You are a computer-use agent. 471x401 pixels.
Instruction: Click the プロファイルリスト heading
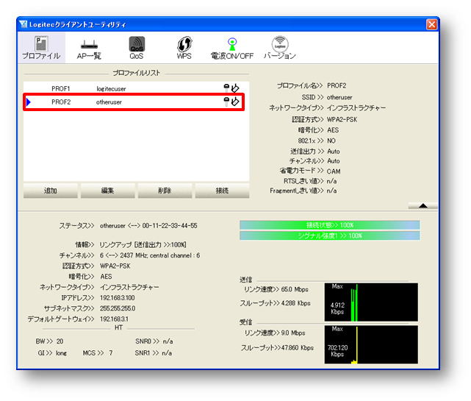coord(136,73)
